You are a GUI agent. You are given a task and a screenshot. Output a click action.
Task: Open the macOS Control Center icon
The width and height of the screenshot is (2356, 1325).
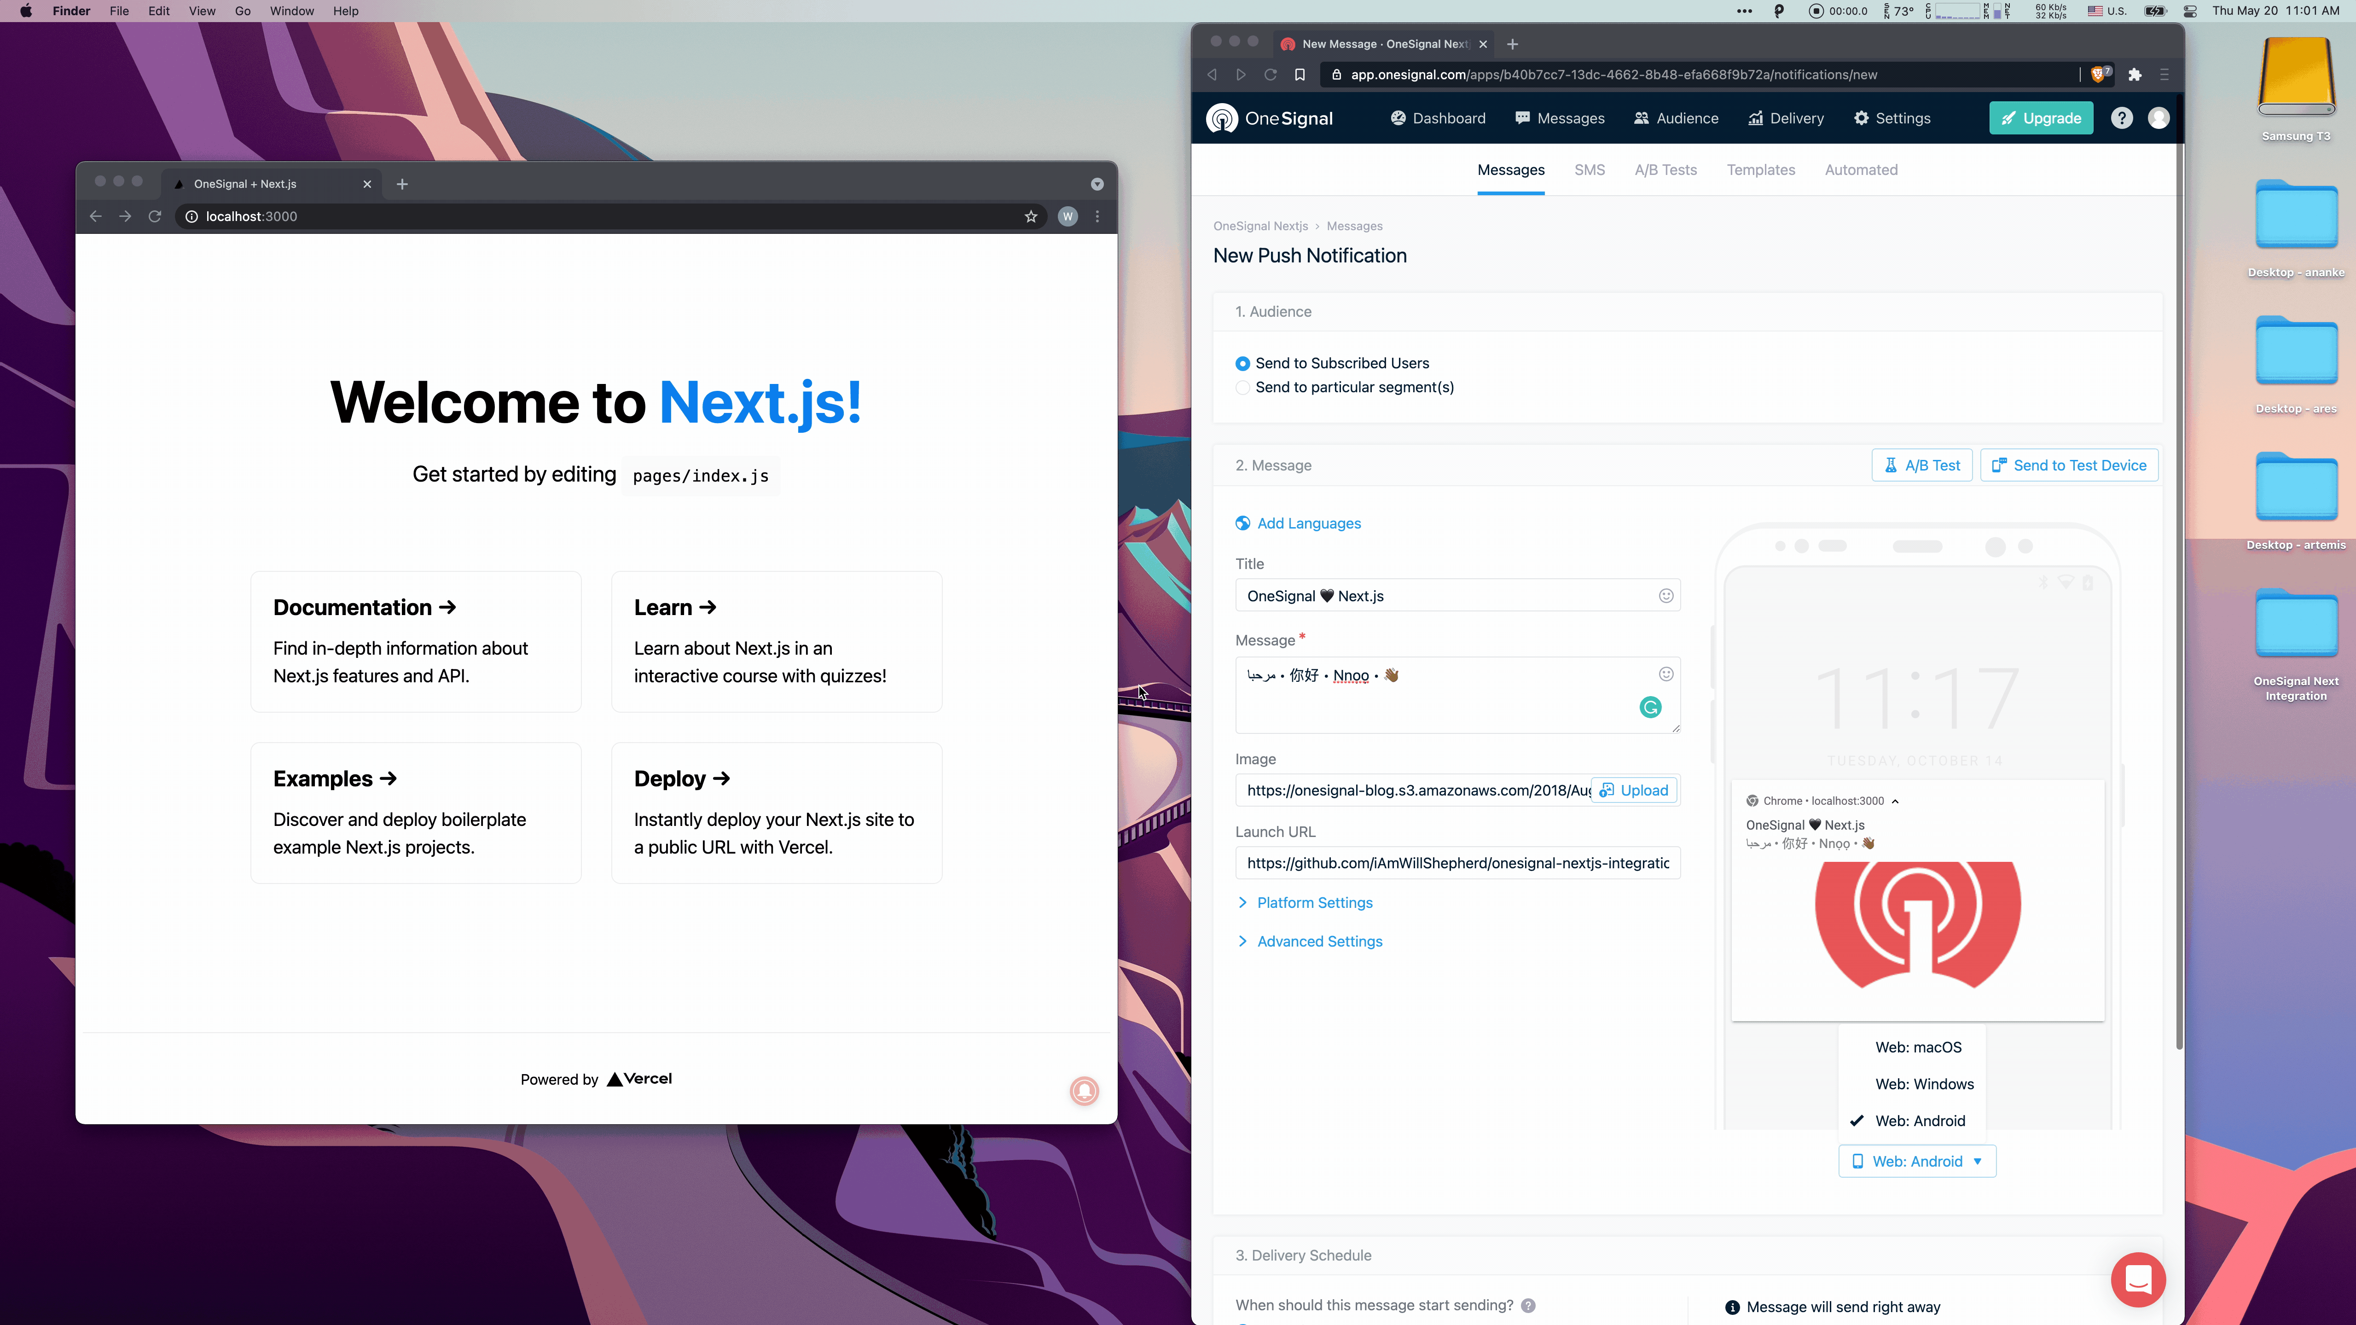[x=2189, y=11]
